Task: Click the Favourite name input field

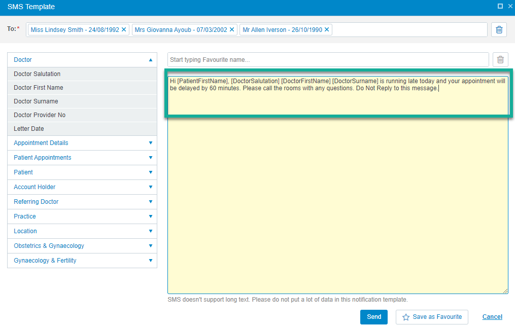Action: (x=328, y=60)
